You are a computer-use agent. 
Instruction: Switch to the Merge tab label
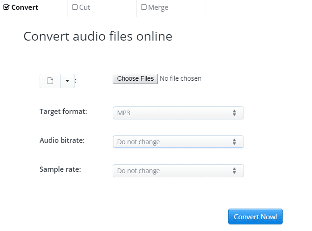(x=158, y=7)
